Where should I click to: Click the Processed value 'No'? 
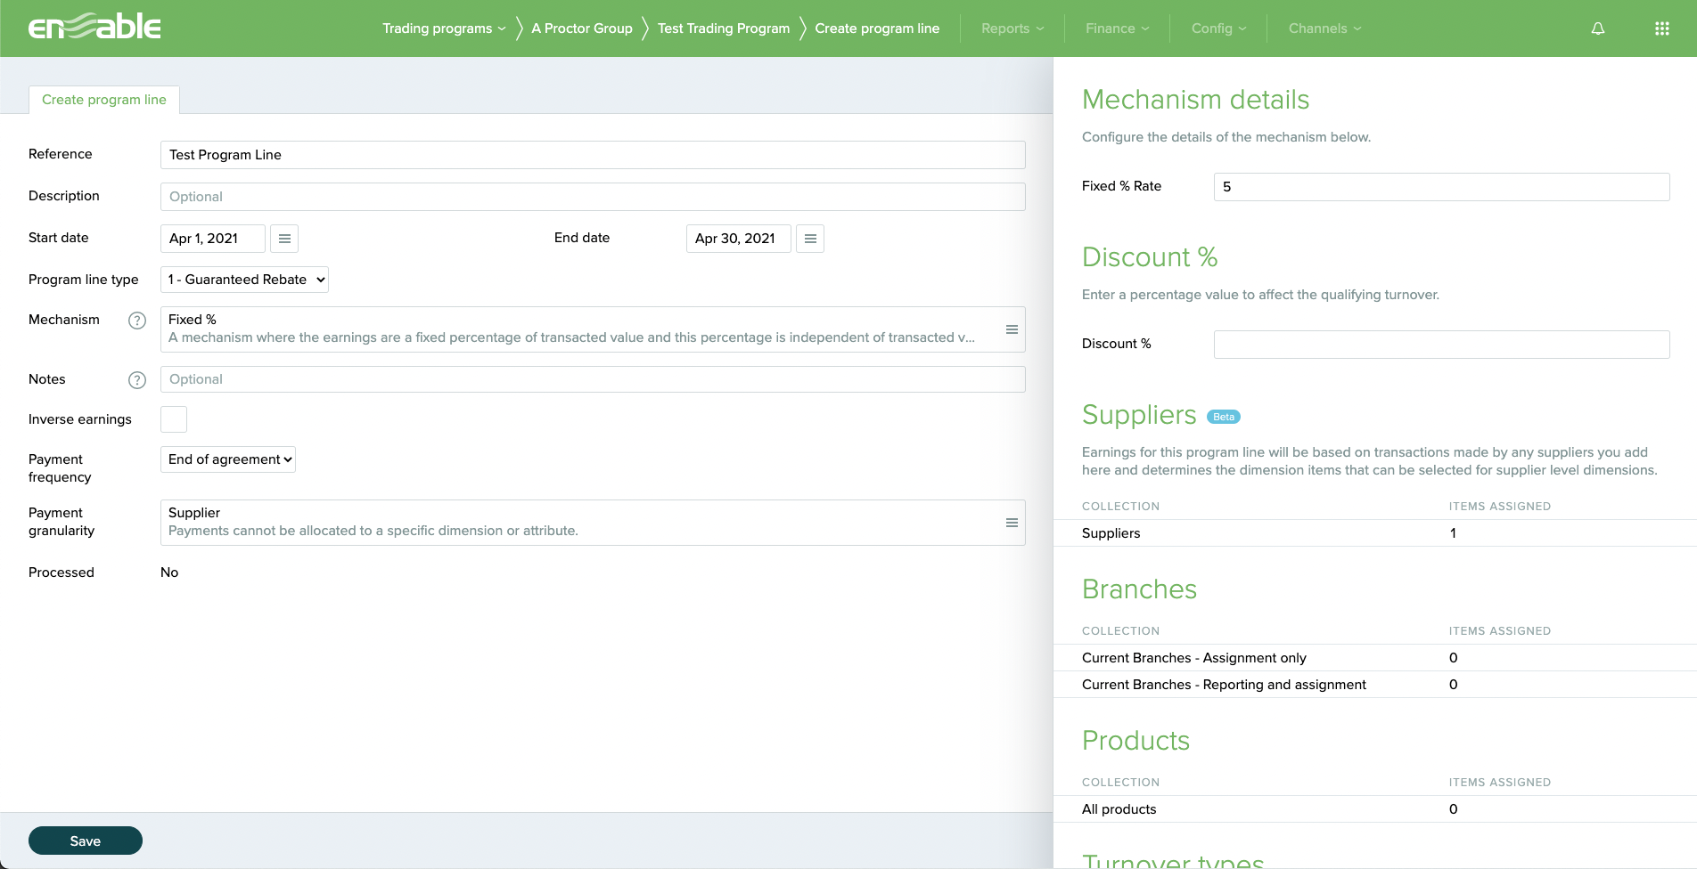tap(169, 573)
